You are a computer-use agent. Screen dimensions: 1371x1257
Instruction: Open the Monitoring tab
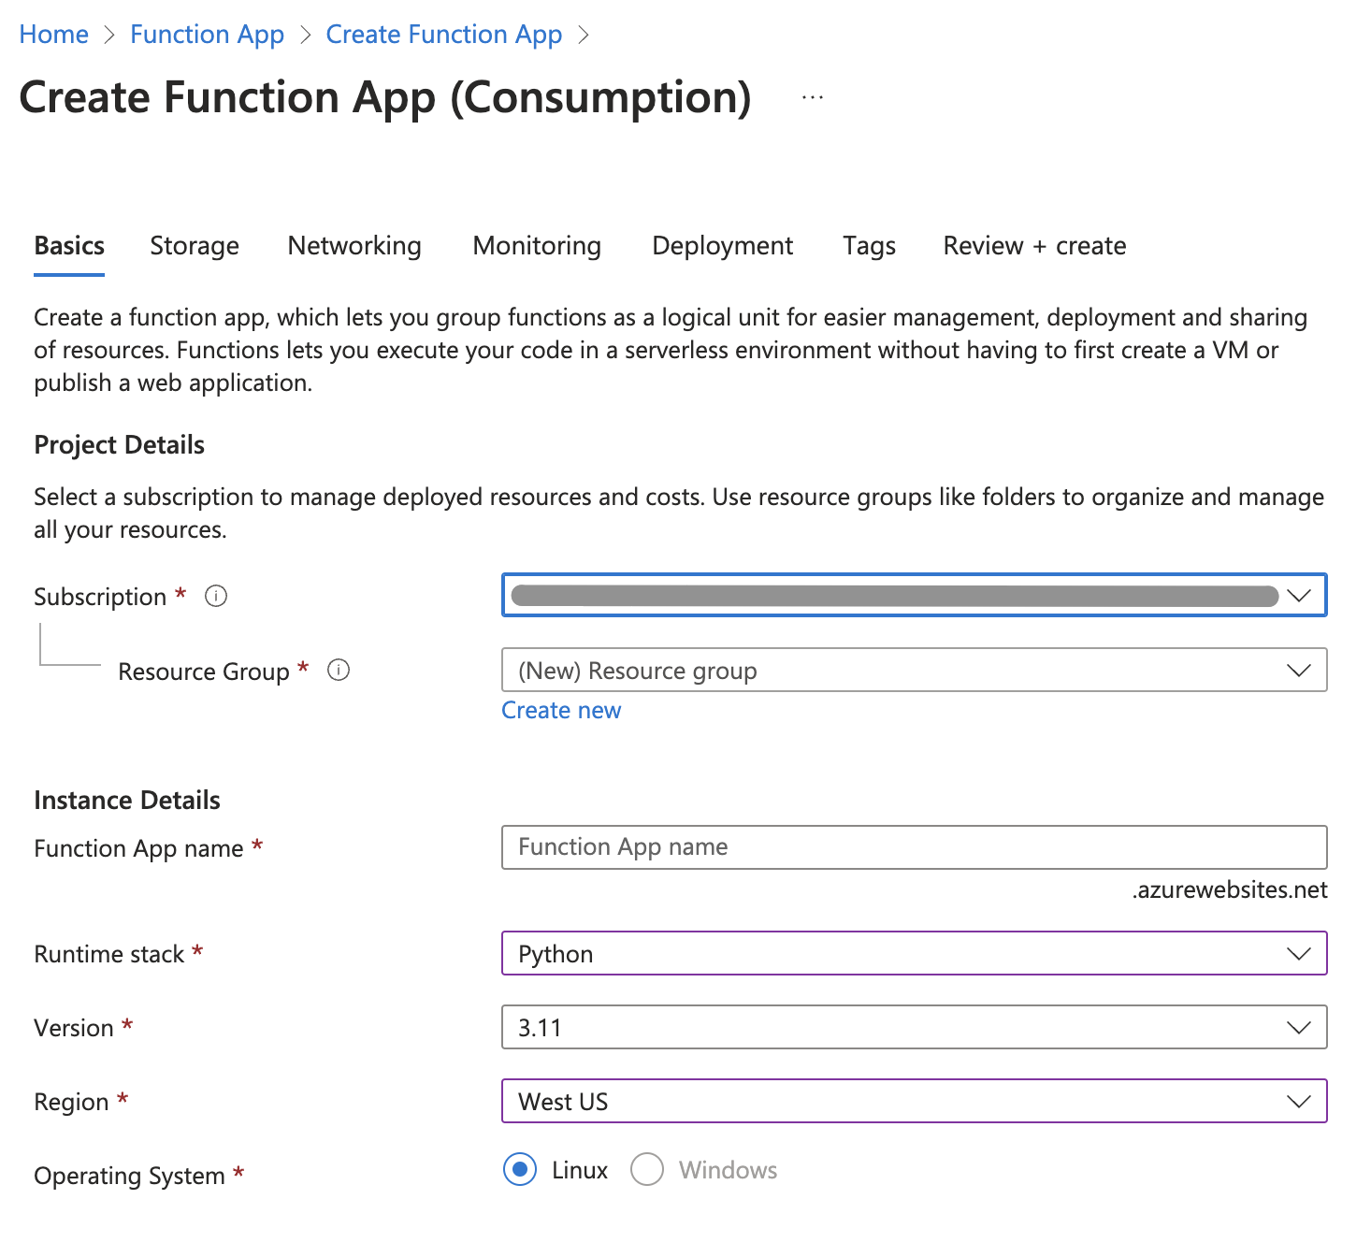click(537, 245)
